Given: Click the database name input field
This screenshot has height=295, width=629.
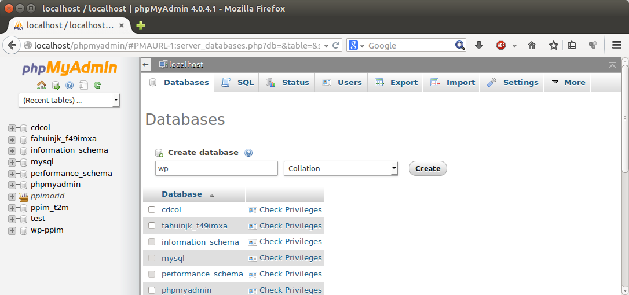Looking at the screenshot, I should (x=217, y=168).
